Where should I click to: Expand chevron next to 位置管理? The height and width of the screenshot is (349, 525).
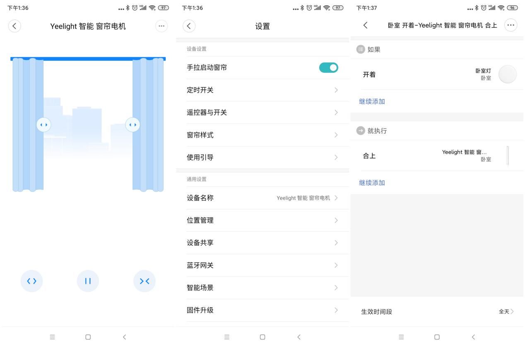coord(336,220)
